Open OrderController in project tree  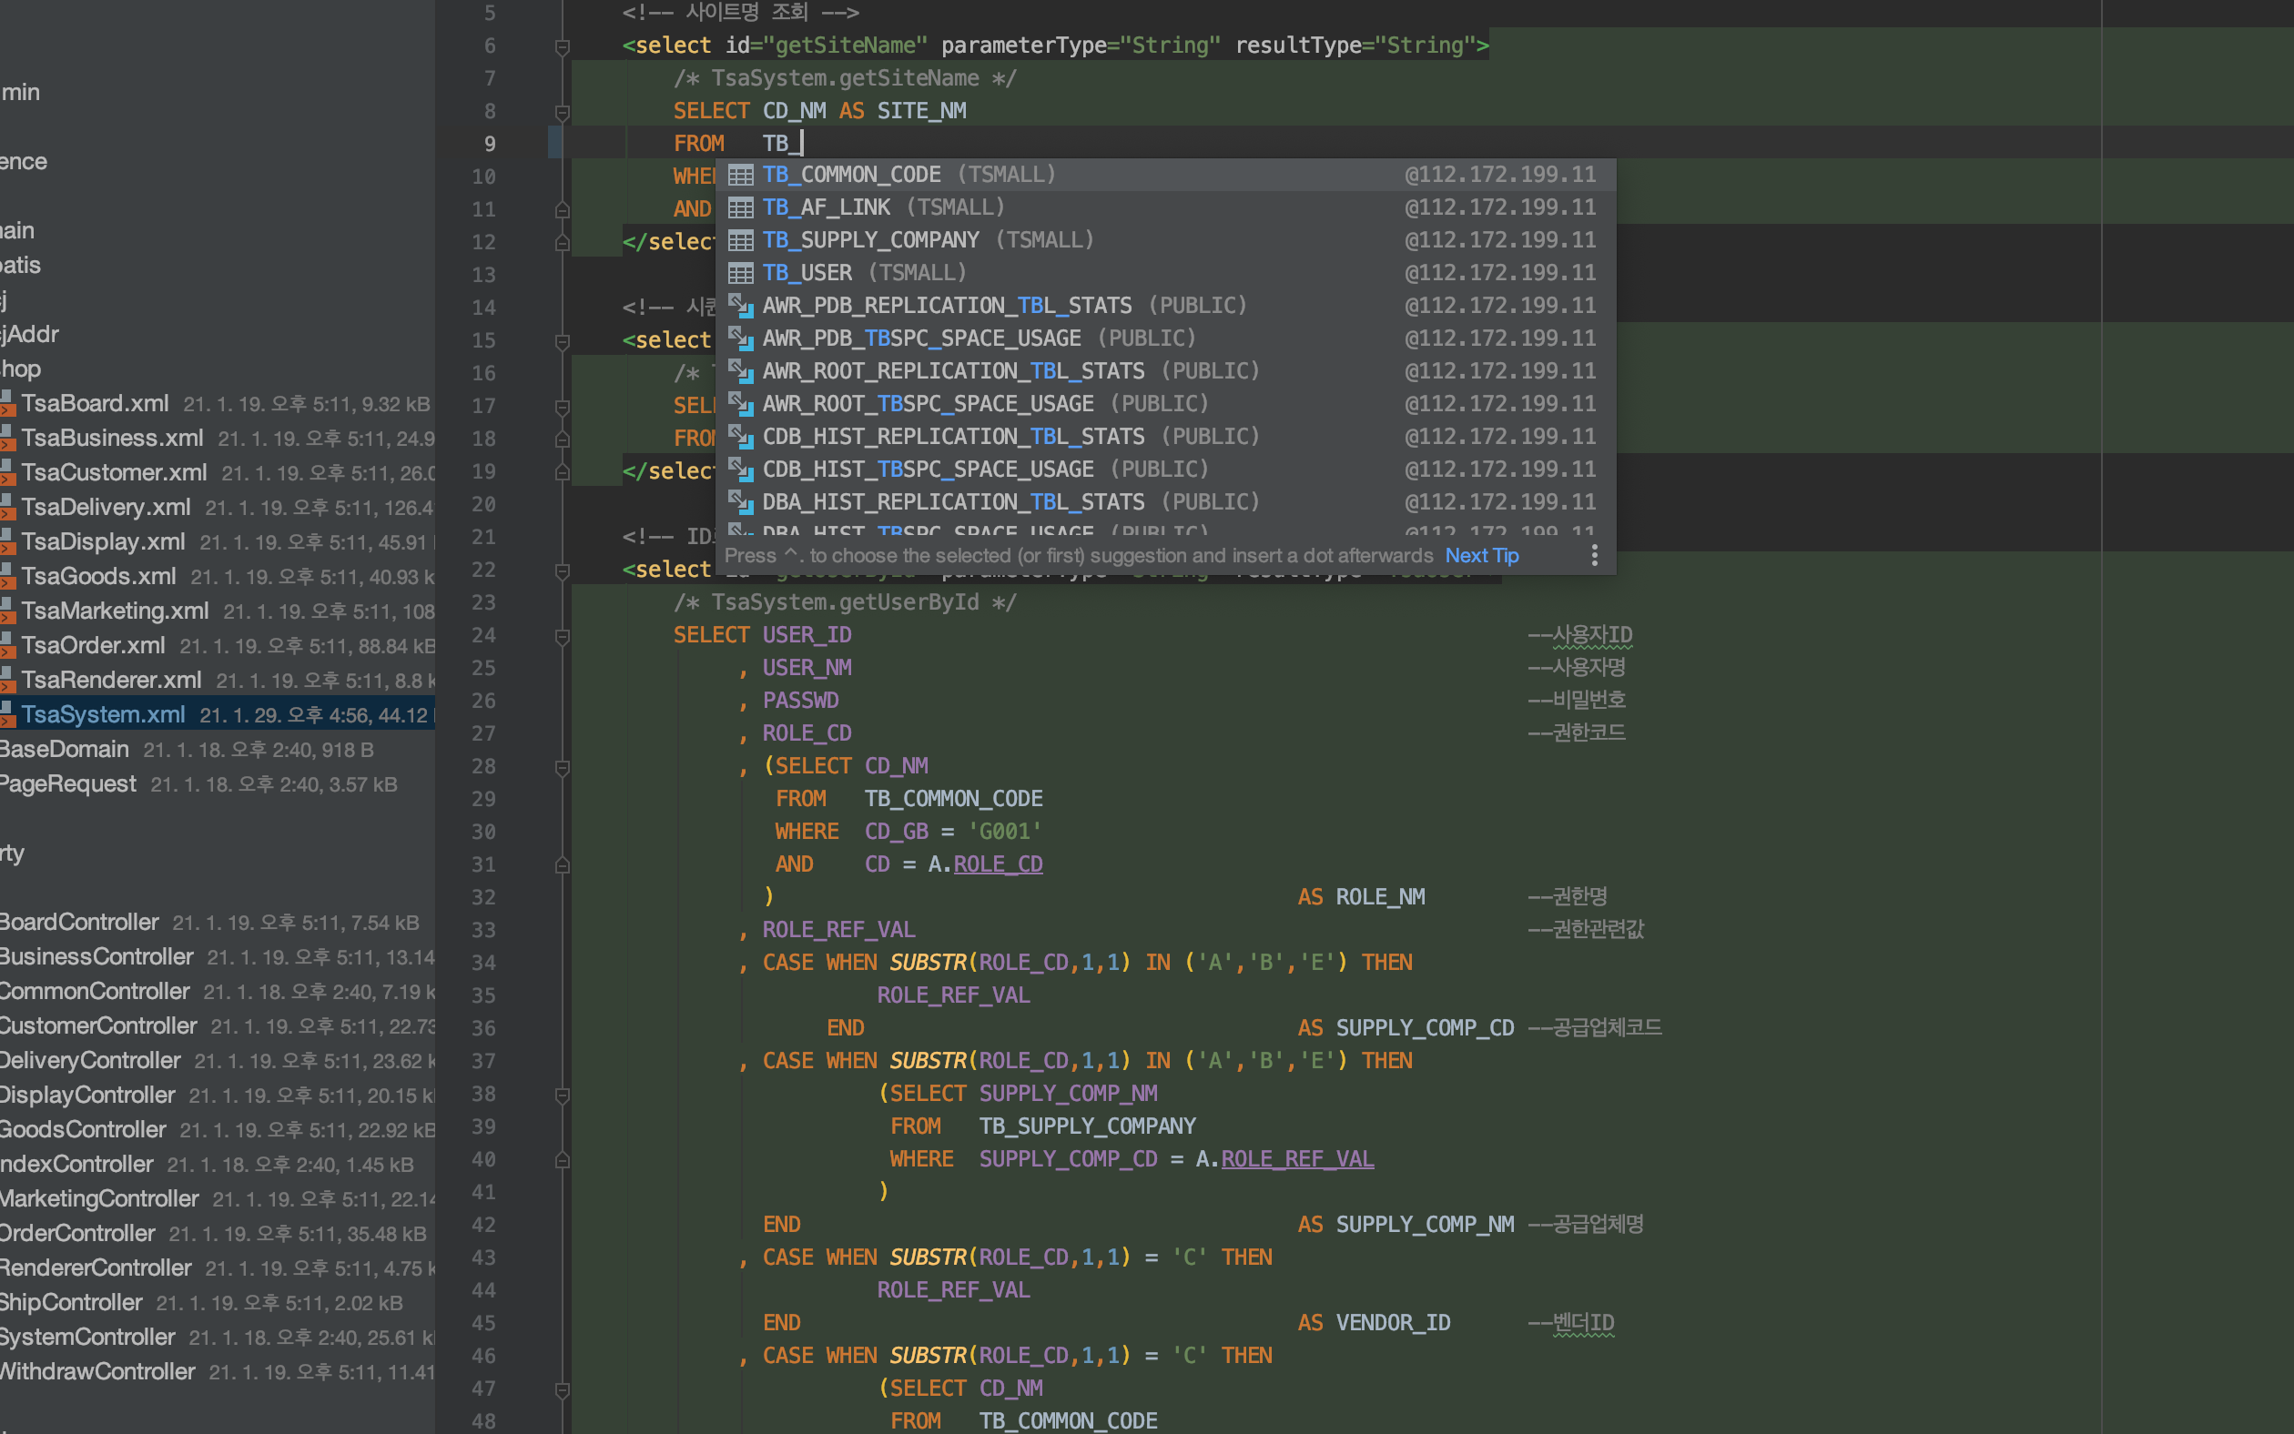218,1234
